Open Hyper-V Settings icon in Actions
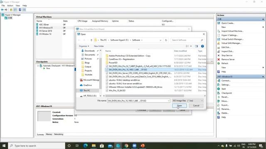 pos(219,35)
